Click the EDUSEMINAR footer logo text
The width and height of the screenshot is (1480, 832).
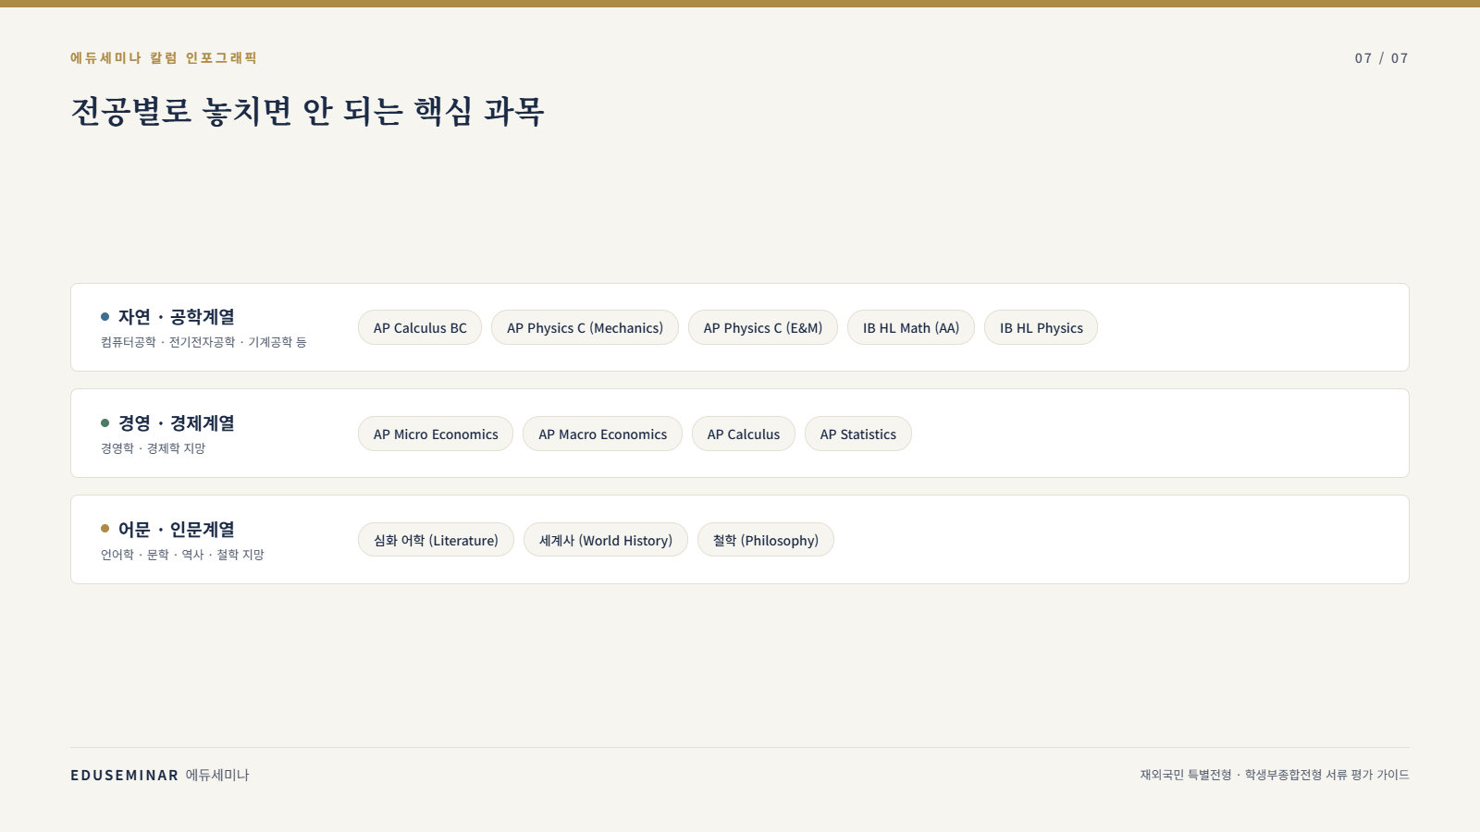click(x=125, y=775)
